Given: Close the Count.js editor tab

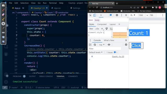Looking at the screenshot, I should pos(47,8).
